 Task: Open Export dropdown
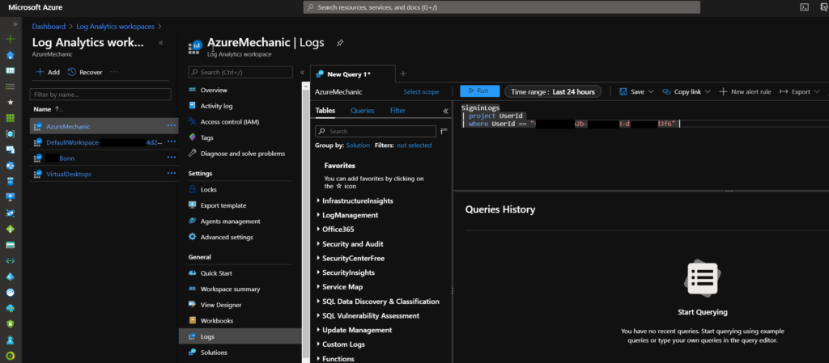click(x=800, y=91)
